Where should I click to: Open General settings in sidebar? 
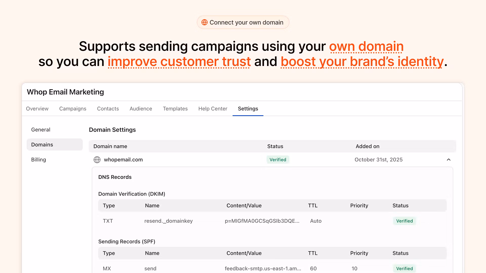[41, 130]
